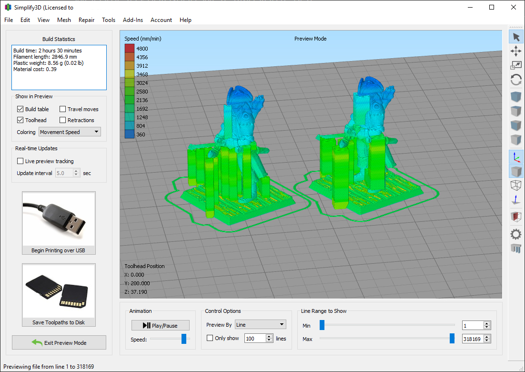
Task: Click the SD card image
Action: point(59,291)
